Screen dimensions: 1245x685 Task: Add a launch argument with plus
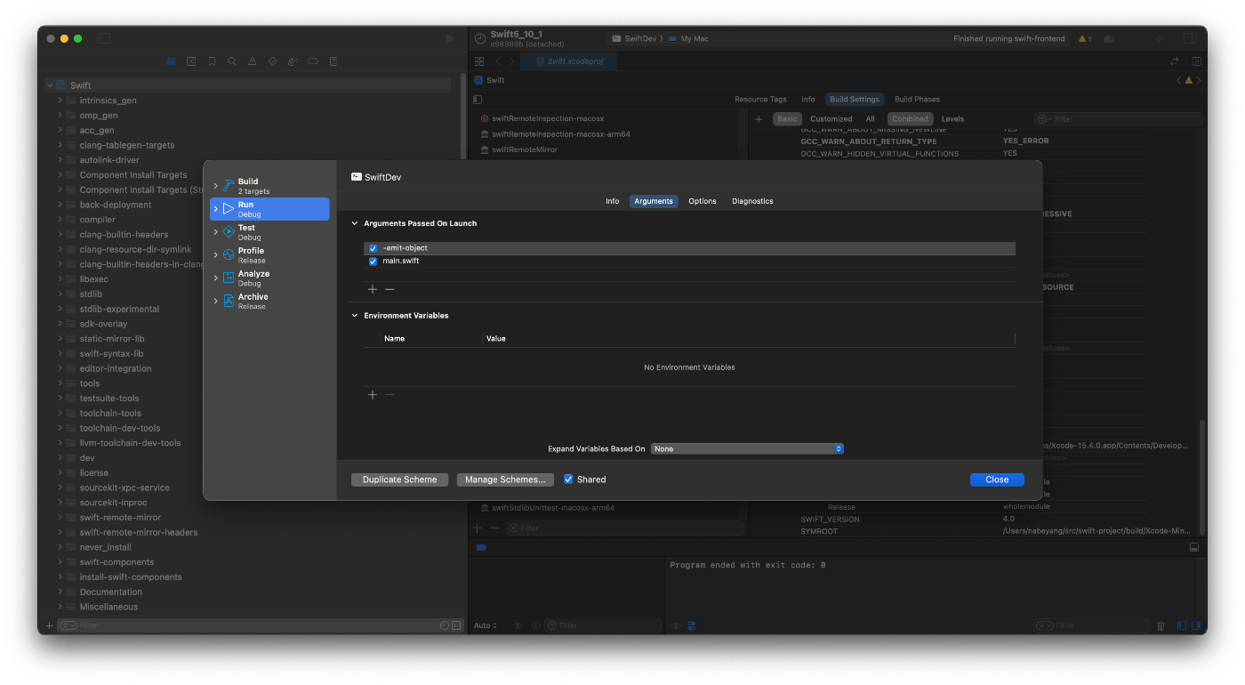point(373,289)
